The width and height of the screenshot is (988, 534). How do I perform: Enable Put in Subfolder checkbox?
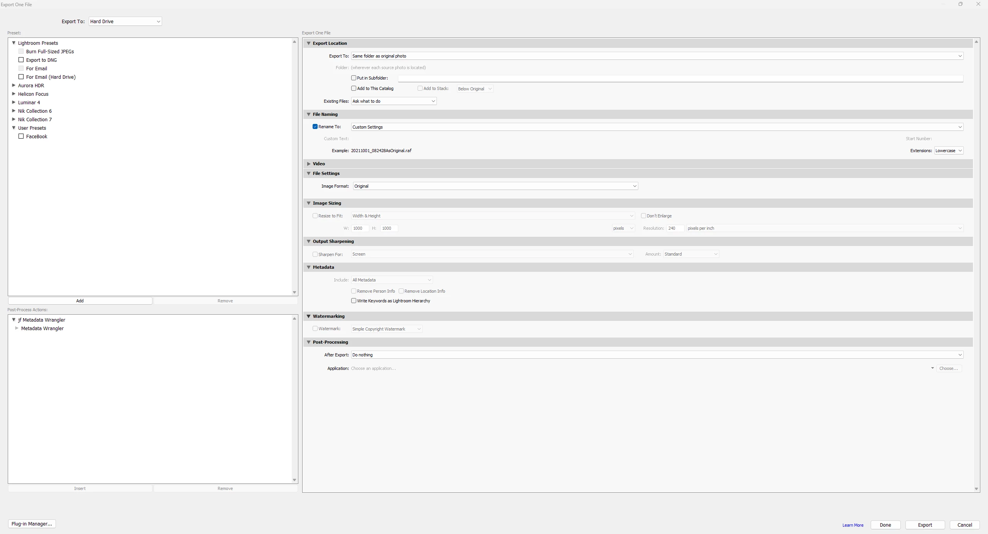354,78
